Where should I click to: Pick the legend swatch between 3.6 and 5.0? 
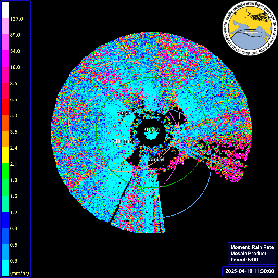tap(5, 123)
